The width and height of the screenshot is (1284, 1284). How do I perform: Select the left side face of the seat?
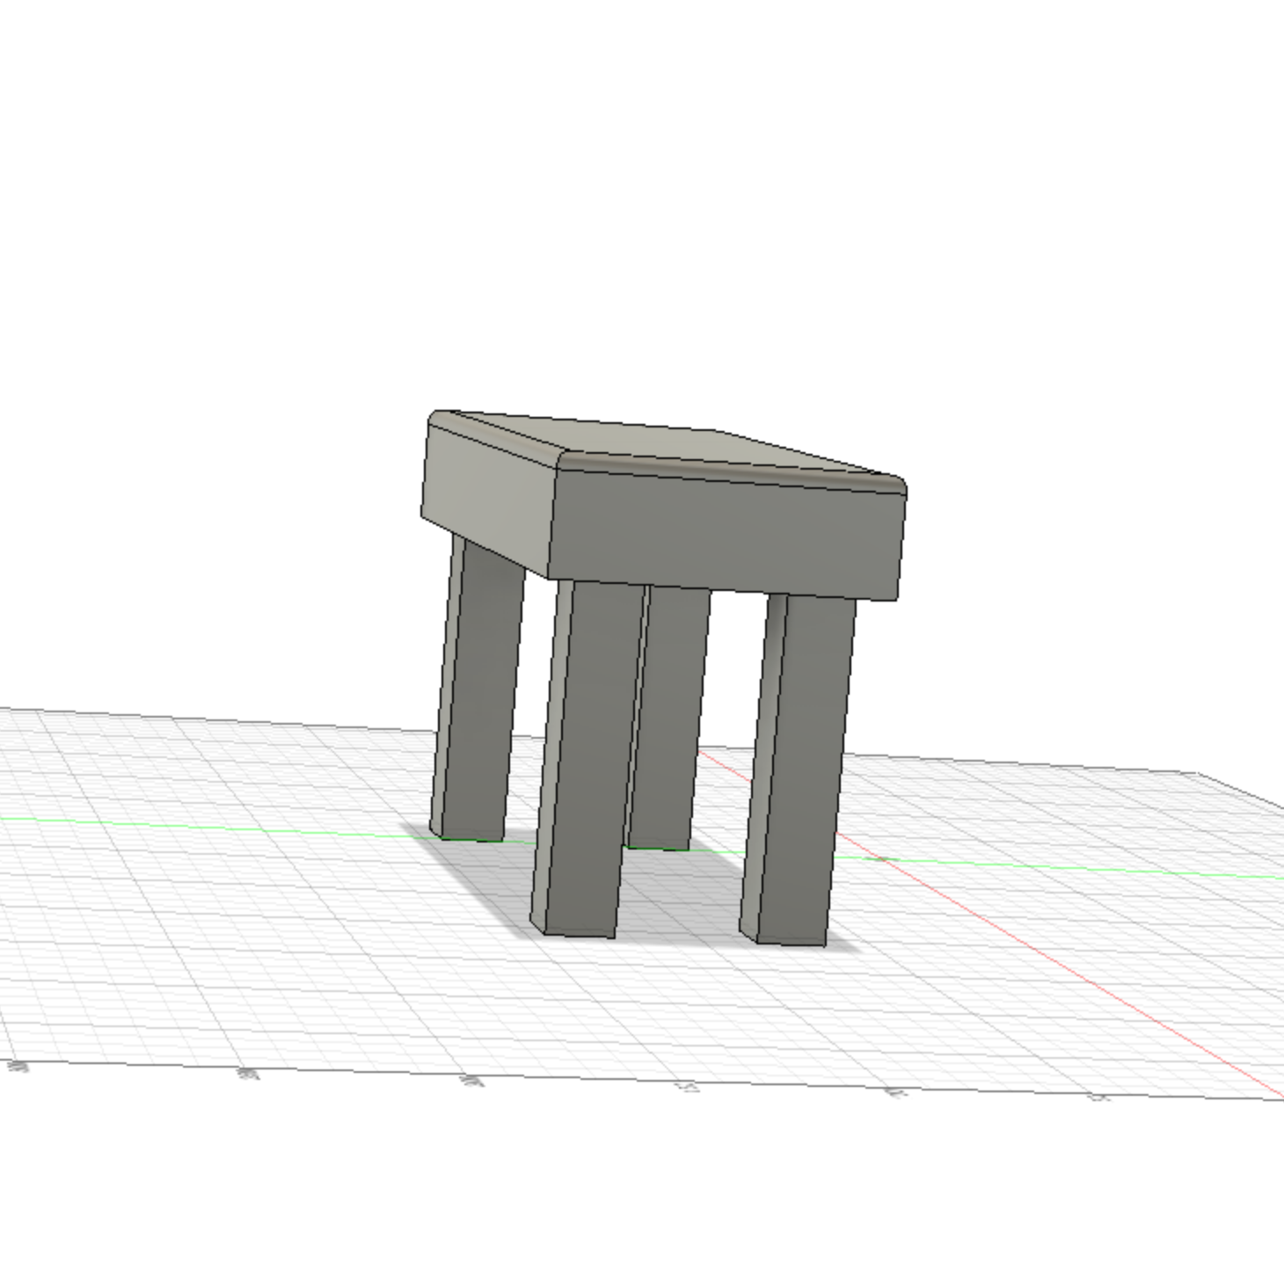coord(489,496)
